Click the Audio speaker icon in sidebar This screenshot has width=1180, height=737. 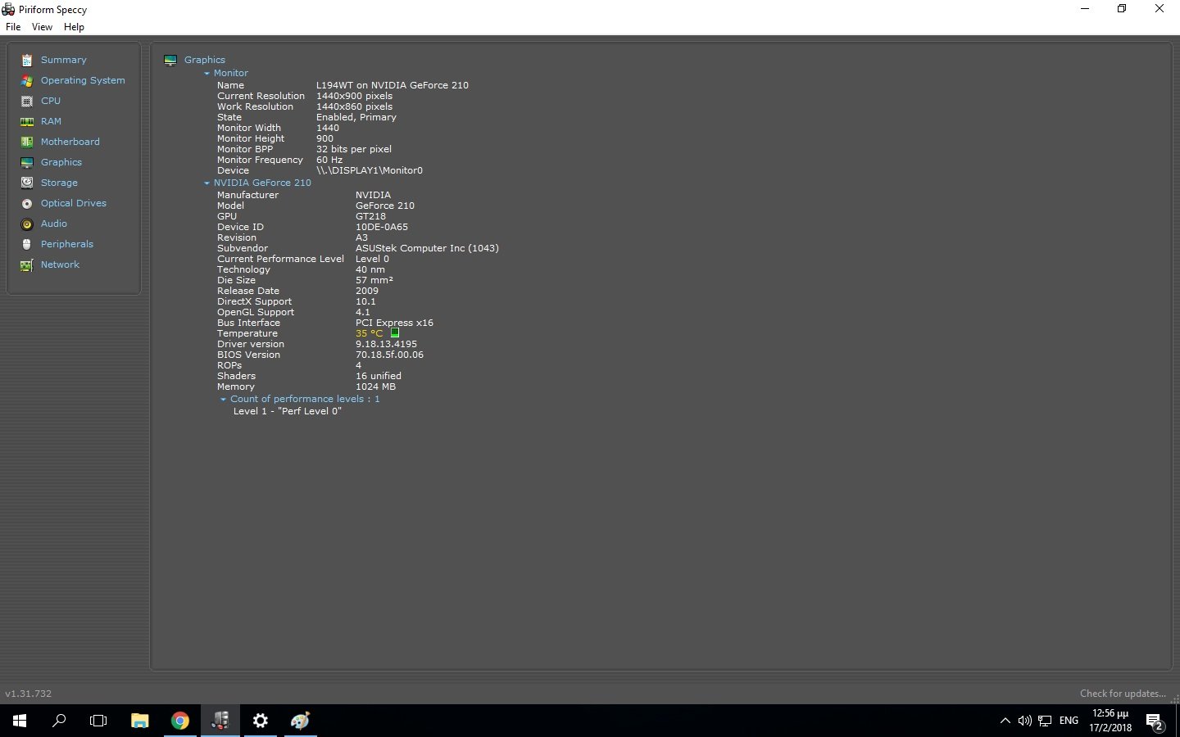pyautogui.click(x=27, y=224)
